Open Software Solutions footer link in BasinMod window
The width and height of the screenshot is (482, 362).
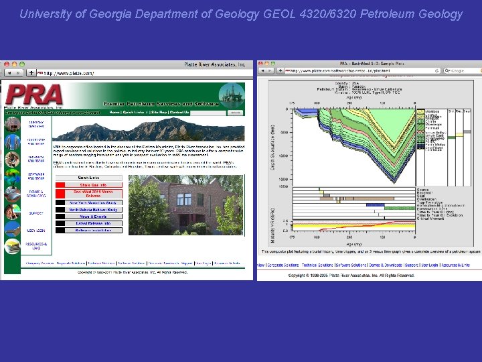click(x=351, y=265)
